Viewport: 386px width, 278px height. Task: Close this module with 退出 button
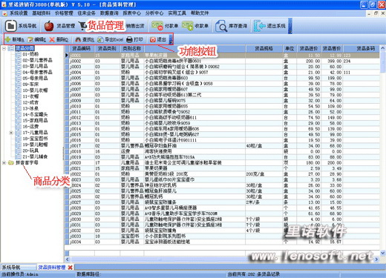(x=158, y=39)
